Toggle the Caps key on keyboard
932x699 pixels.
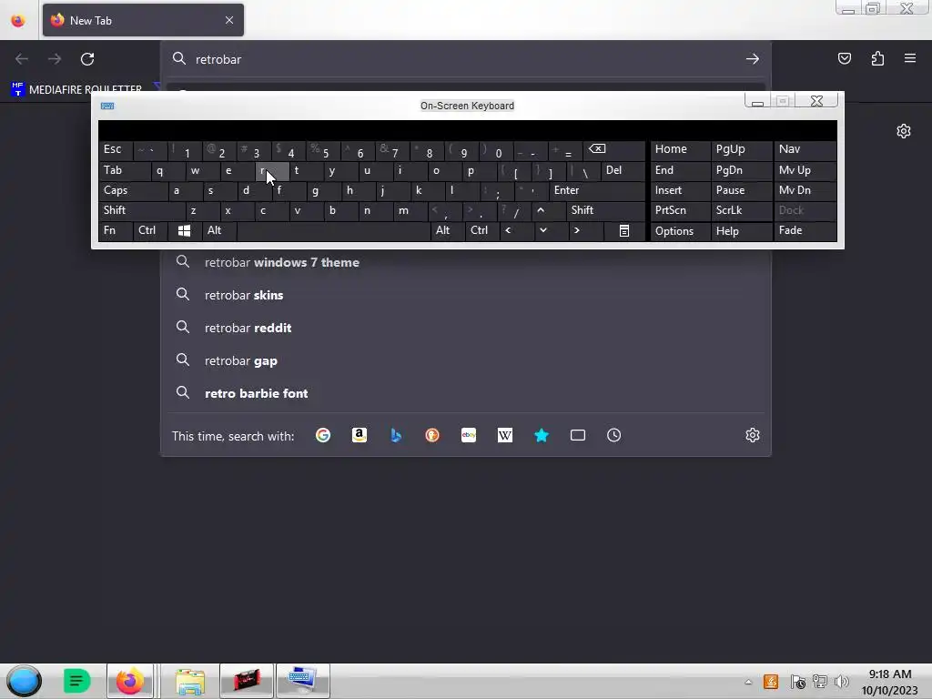(133, 190)
